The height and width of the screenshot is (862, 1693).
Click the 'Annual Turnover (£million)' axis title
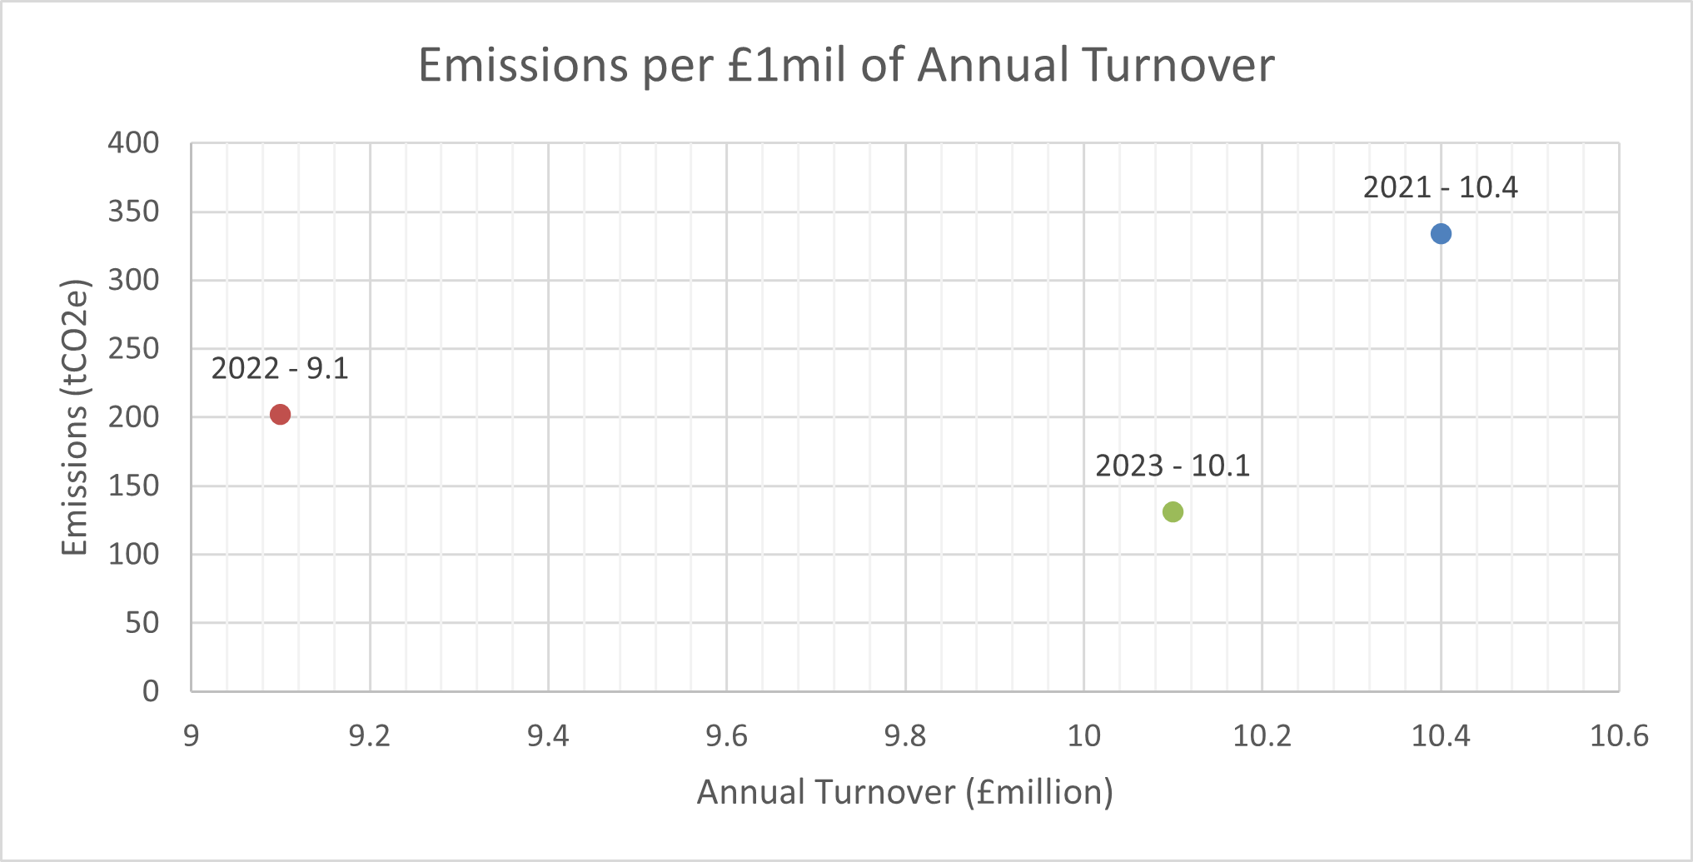(x=905, y=792)
